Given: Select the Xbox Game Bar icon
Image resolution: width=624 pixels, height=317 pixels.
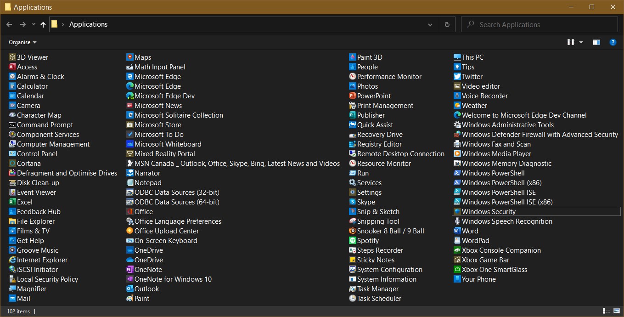Looking at the screenshot, I should pyautogui.click(x=457, y=260).
